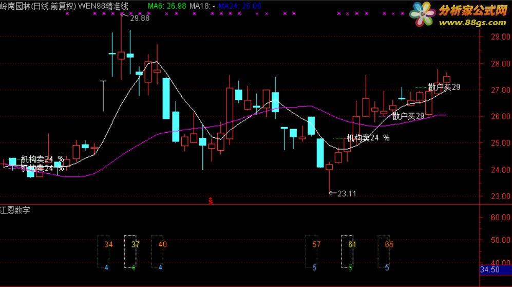Select the MA6: 26.98 indicator readout
Screen dimensions: 512x287
click(167, 6)
